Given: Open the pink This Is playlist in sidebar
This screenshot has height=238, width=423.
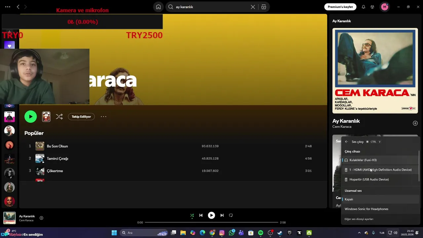Looking at the screenshot, I should click(x=9, y=117).
